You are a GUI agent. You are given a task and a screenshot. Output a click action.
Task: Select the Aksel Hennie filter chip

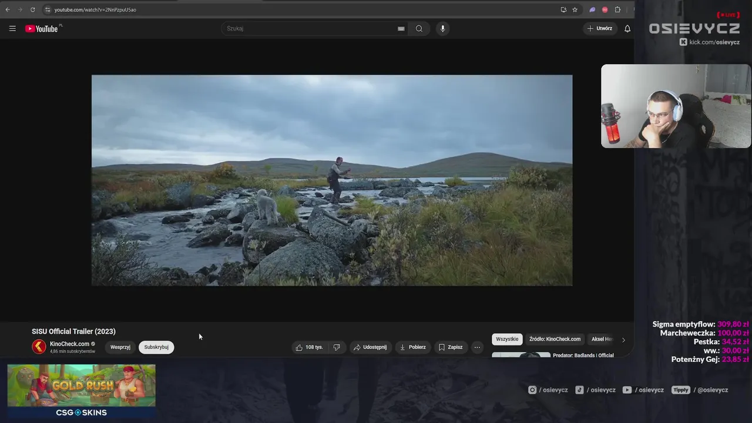coord(602,339)
